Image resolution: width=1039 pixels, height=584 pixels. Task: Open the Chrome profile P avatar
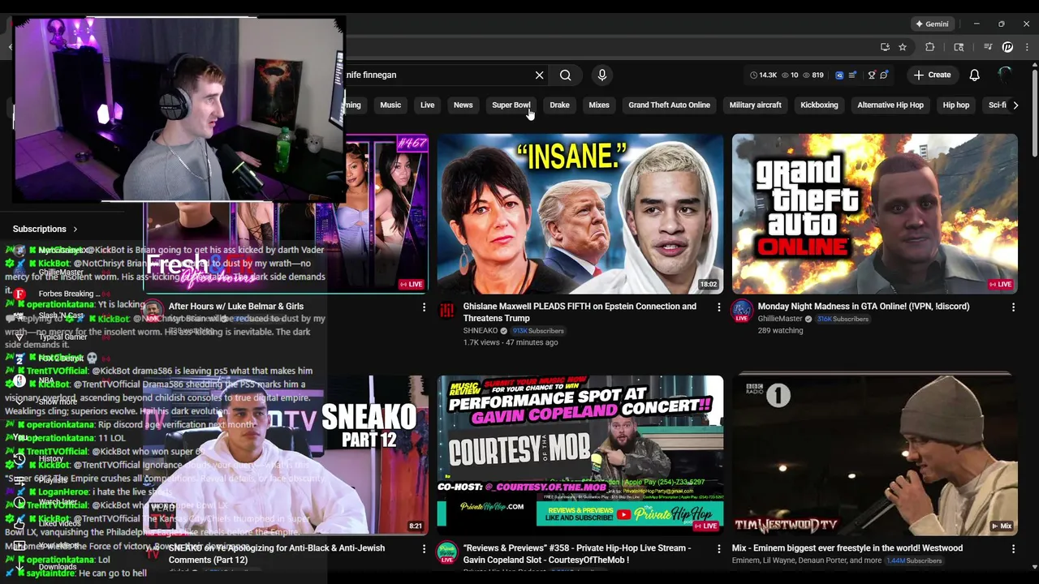pos(1007,47)
